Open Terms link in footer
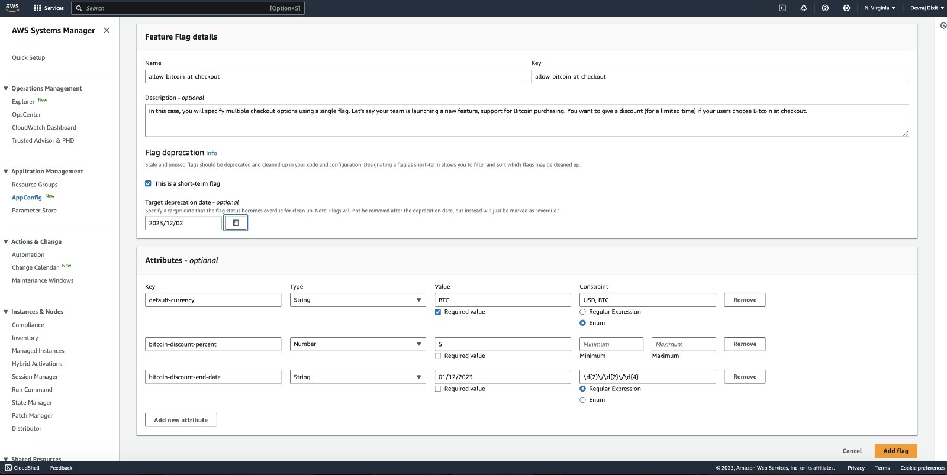This screenshot has height=475, width=947. [882, 468]
